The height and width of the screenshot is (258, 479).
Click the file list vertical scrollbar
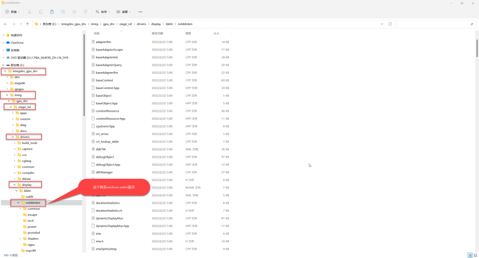click(477, 48)
